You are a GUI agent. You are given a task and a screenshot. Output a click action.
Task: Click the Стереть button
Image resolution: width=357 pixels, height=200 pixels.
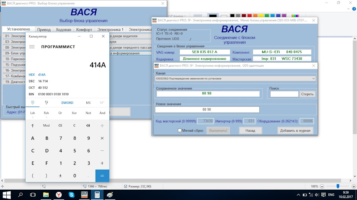(308, 94)
